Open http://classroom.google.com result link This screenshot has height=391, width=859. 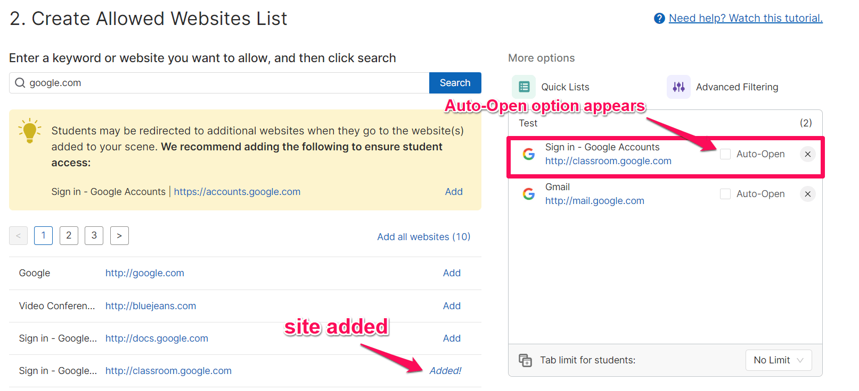(x=168, y=371)
